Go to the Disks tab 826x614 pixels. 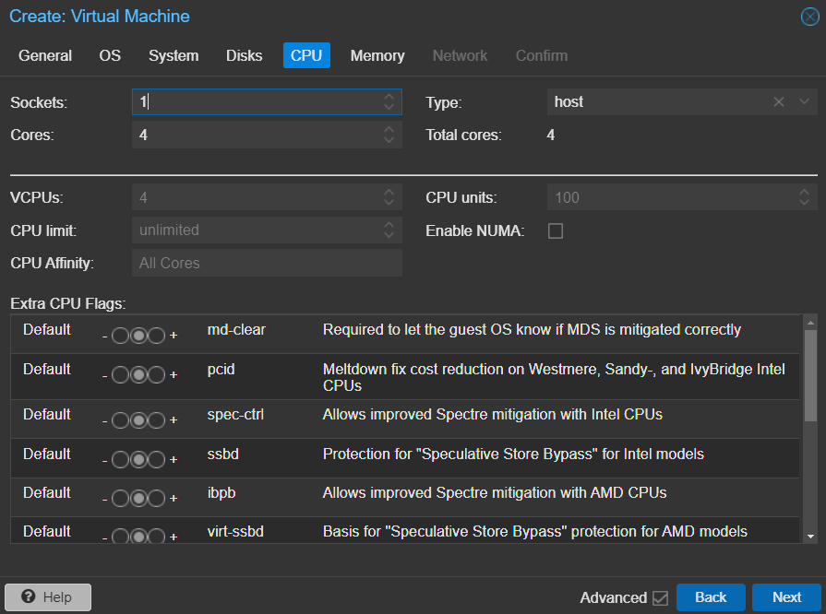(x=244, y=55)
